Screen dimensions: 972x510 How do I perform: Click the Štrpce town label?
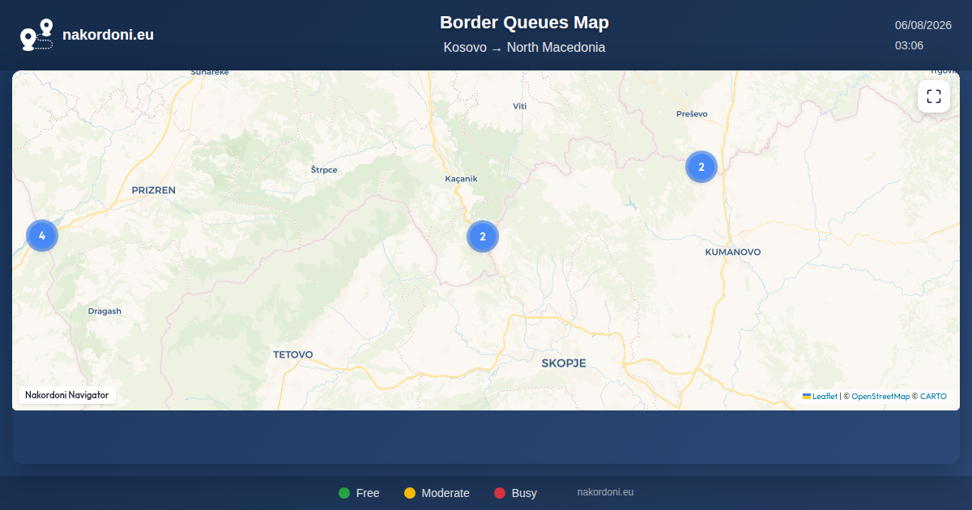324,170
